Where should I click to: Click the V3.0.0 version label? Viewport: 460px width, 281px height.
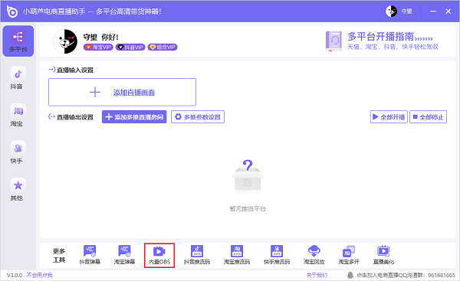pyautogui.click(x=15, y=275)
